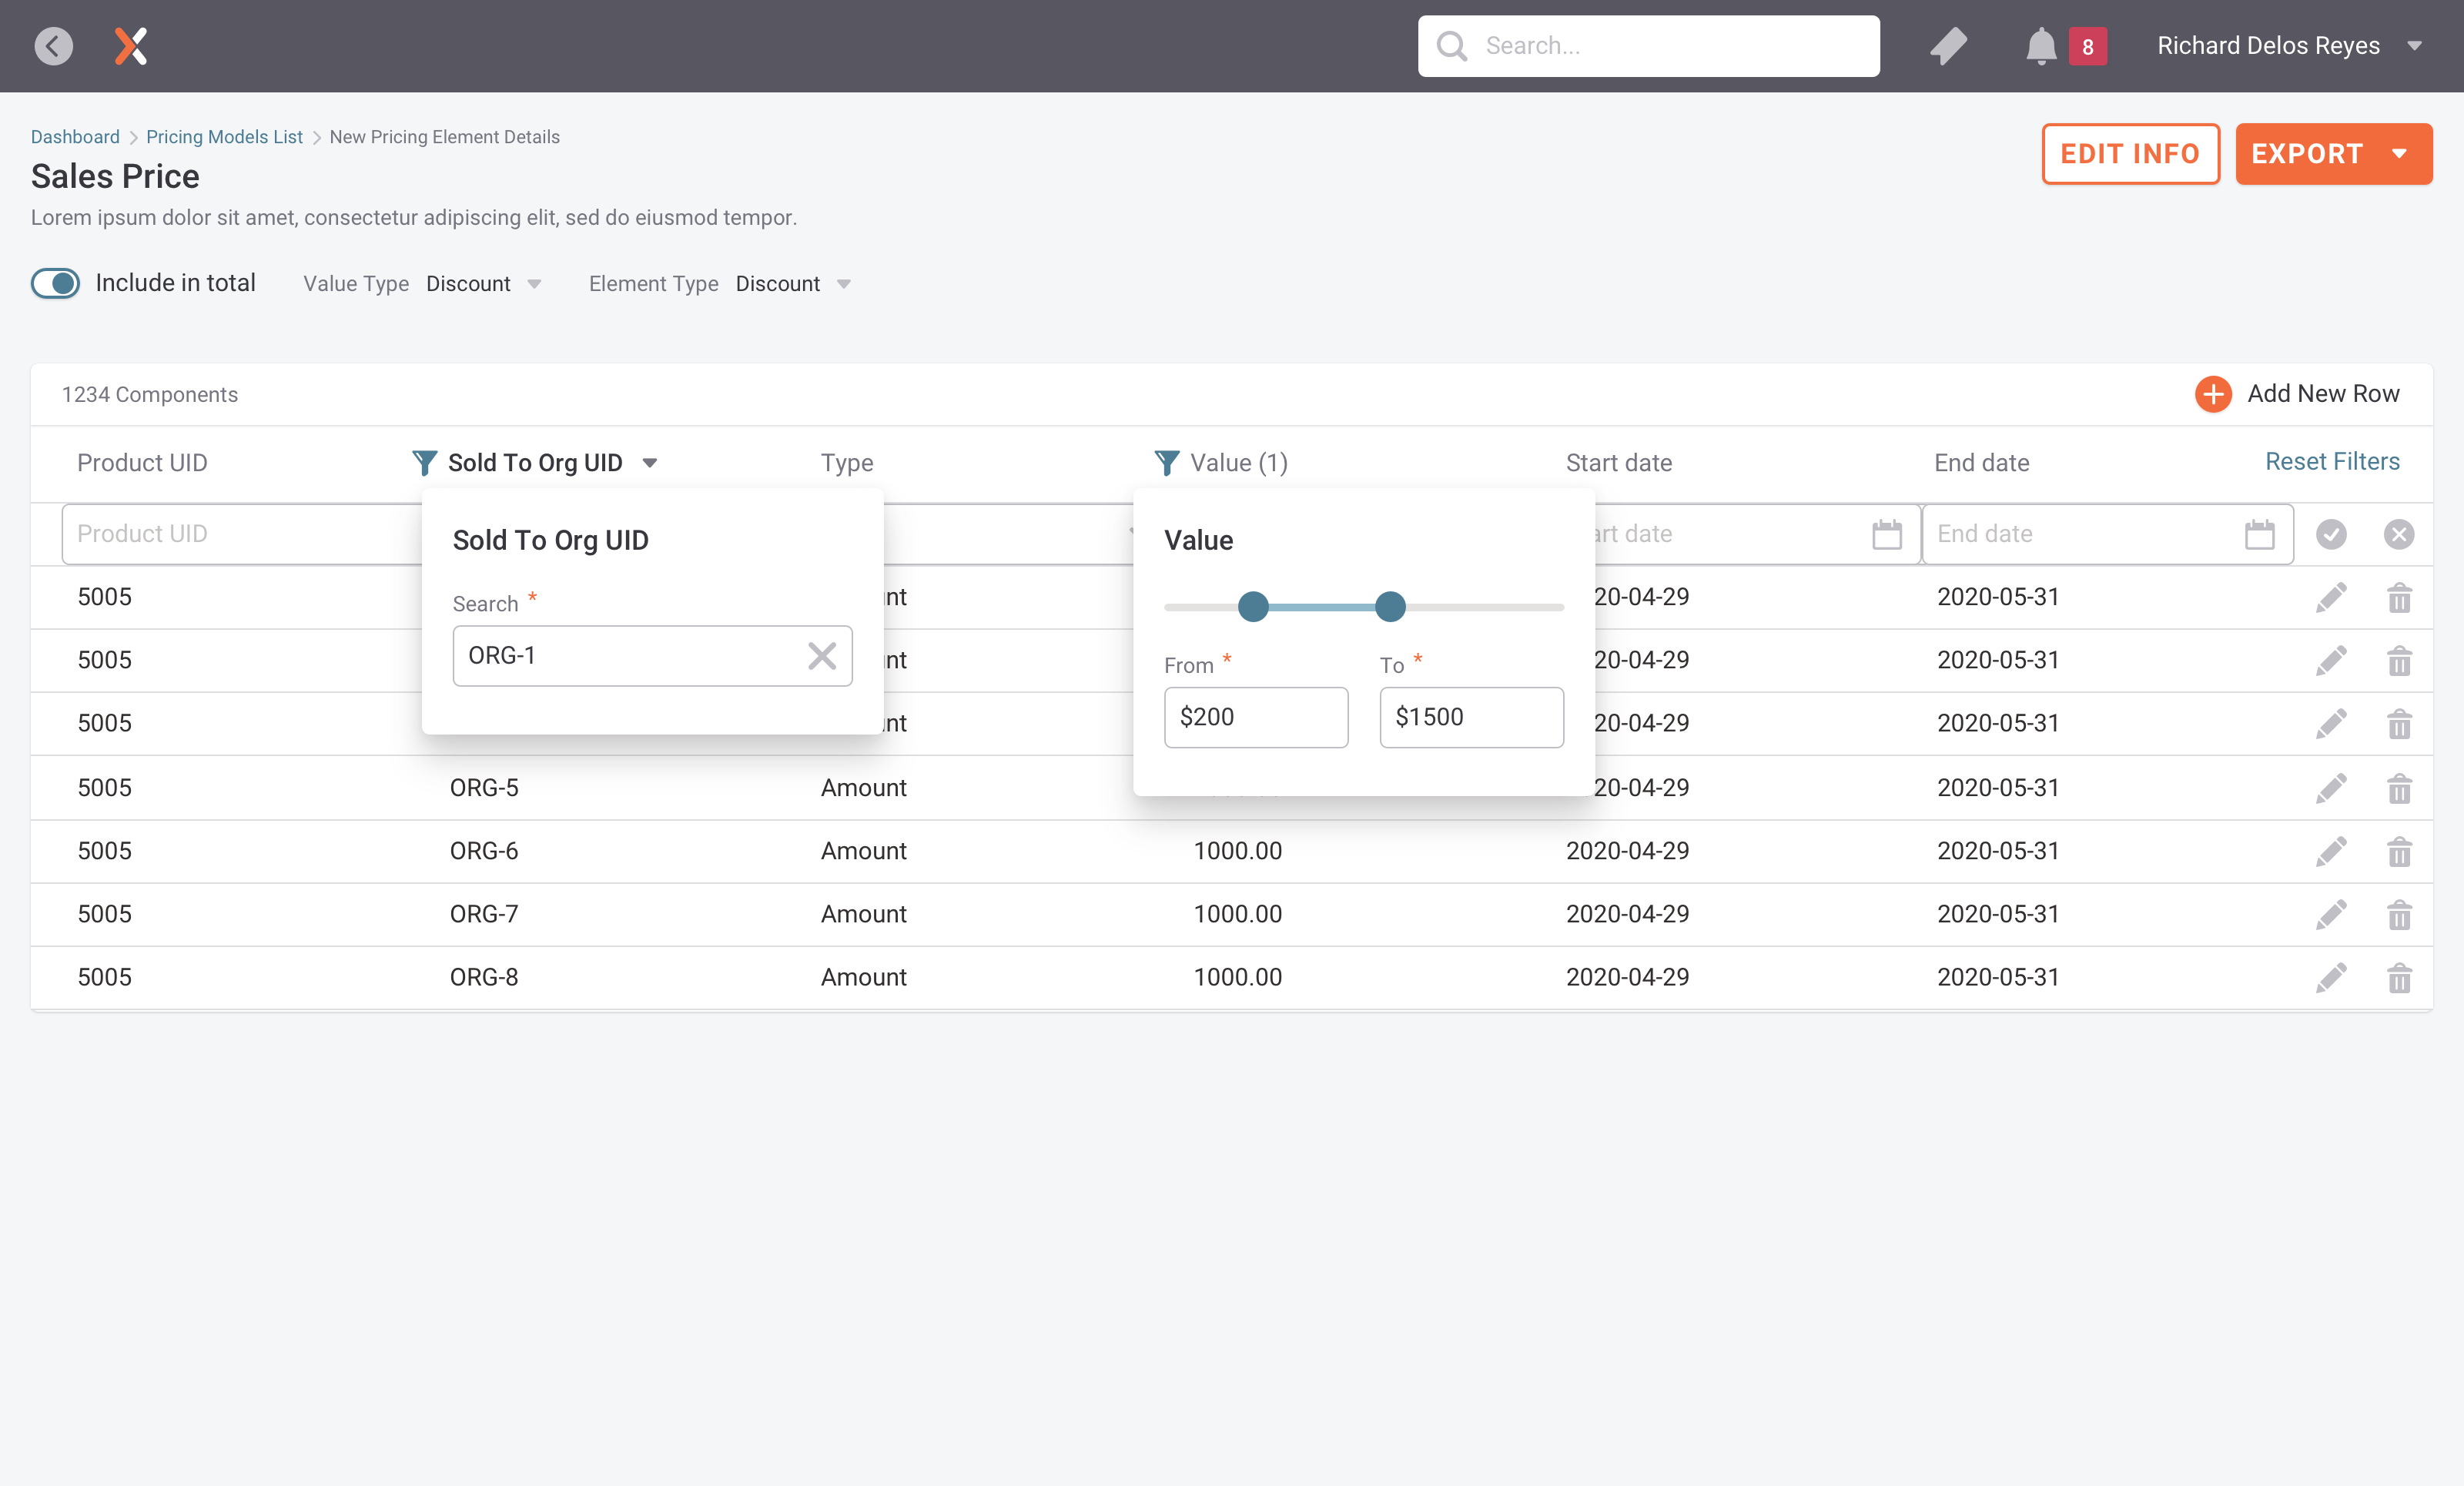
Task: Go to Pricing Models List breadcrumb
Action: (224, 137)
